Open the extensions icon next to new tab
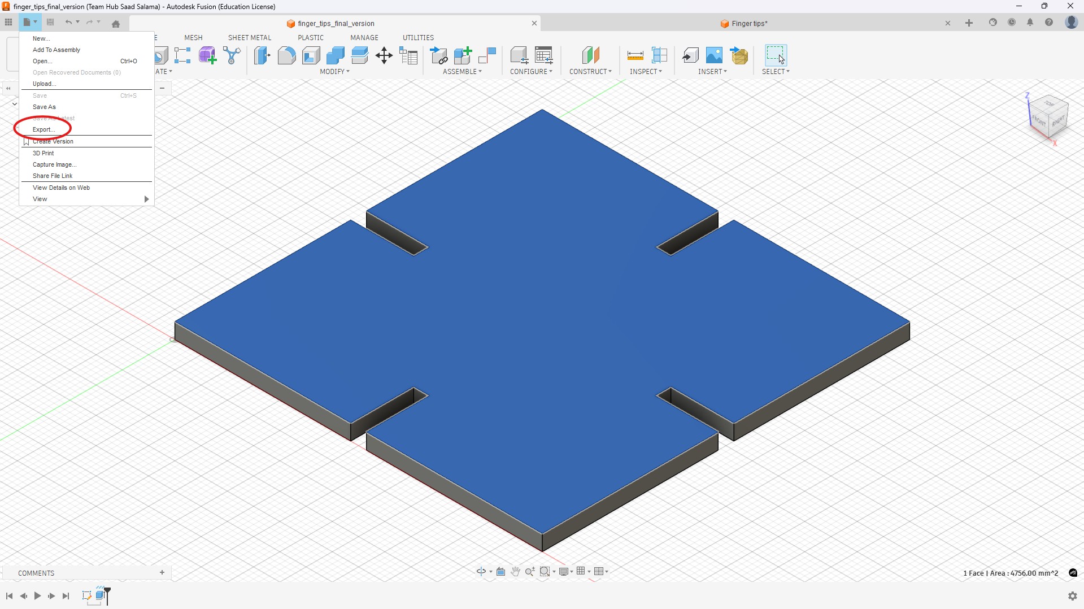This screenshot has width=1084, height=609. (x=992, y=23)
